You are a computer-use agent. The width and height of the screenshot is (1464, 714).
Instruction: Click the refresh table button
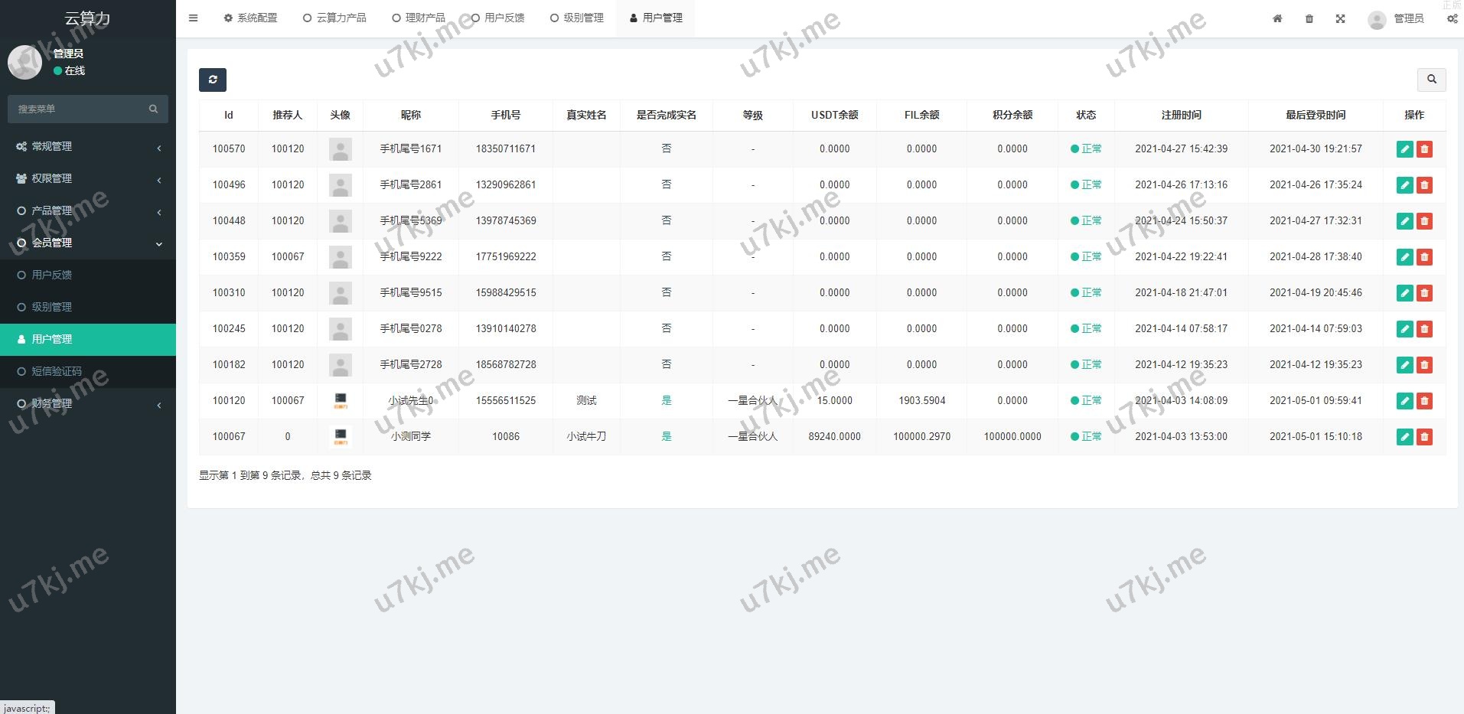tap(213, 80)
